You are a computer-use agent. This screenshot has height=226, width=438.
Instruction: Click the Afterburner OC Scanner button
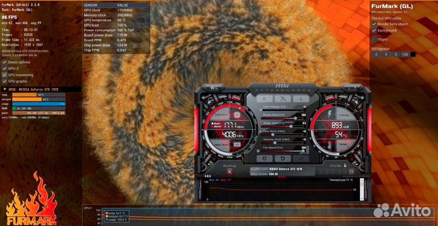pos(283,99)
